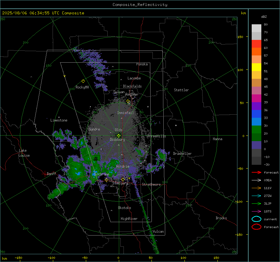Viewport: 280px width, 262px height.
Task: Click the Blackfalds label
Action: (x=132, y=86)
